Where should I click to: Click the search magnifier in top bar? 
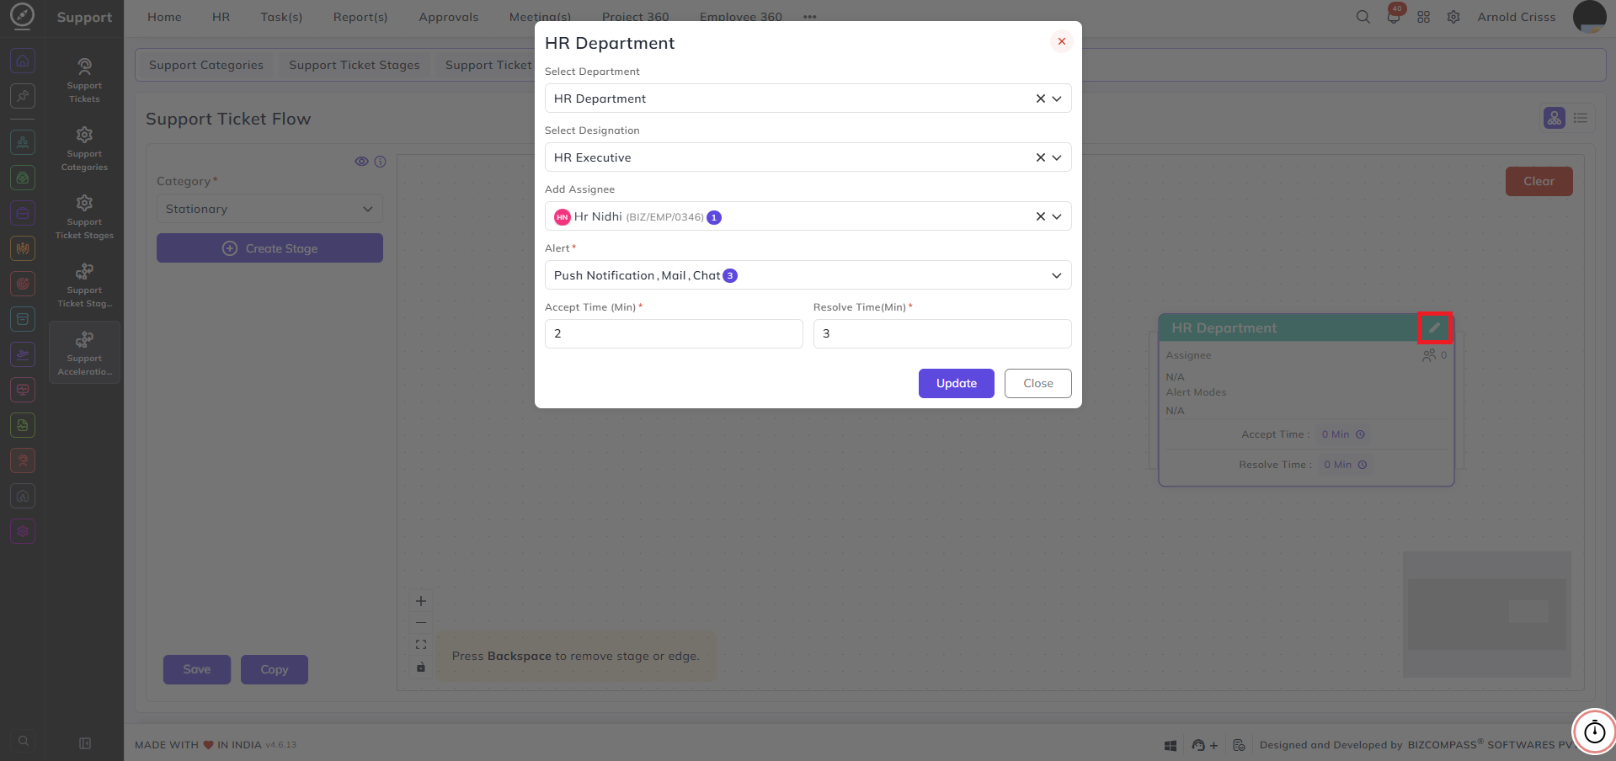pos(1363,17)
